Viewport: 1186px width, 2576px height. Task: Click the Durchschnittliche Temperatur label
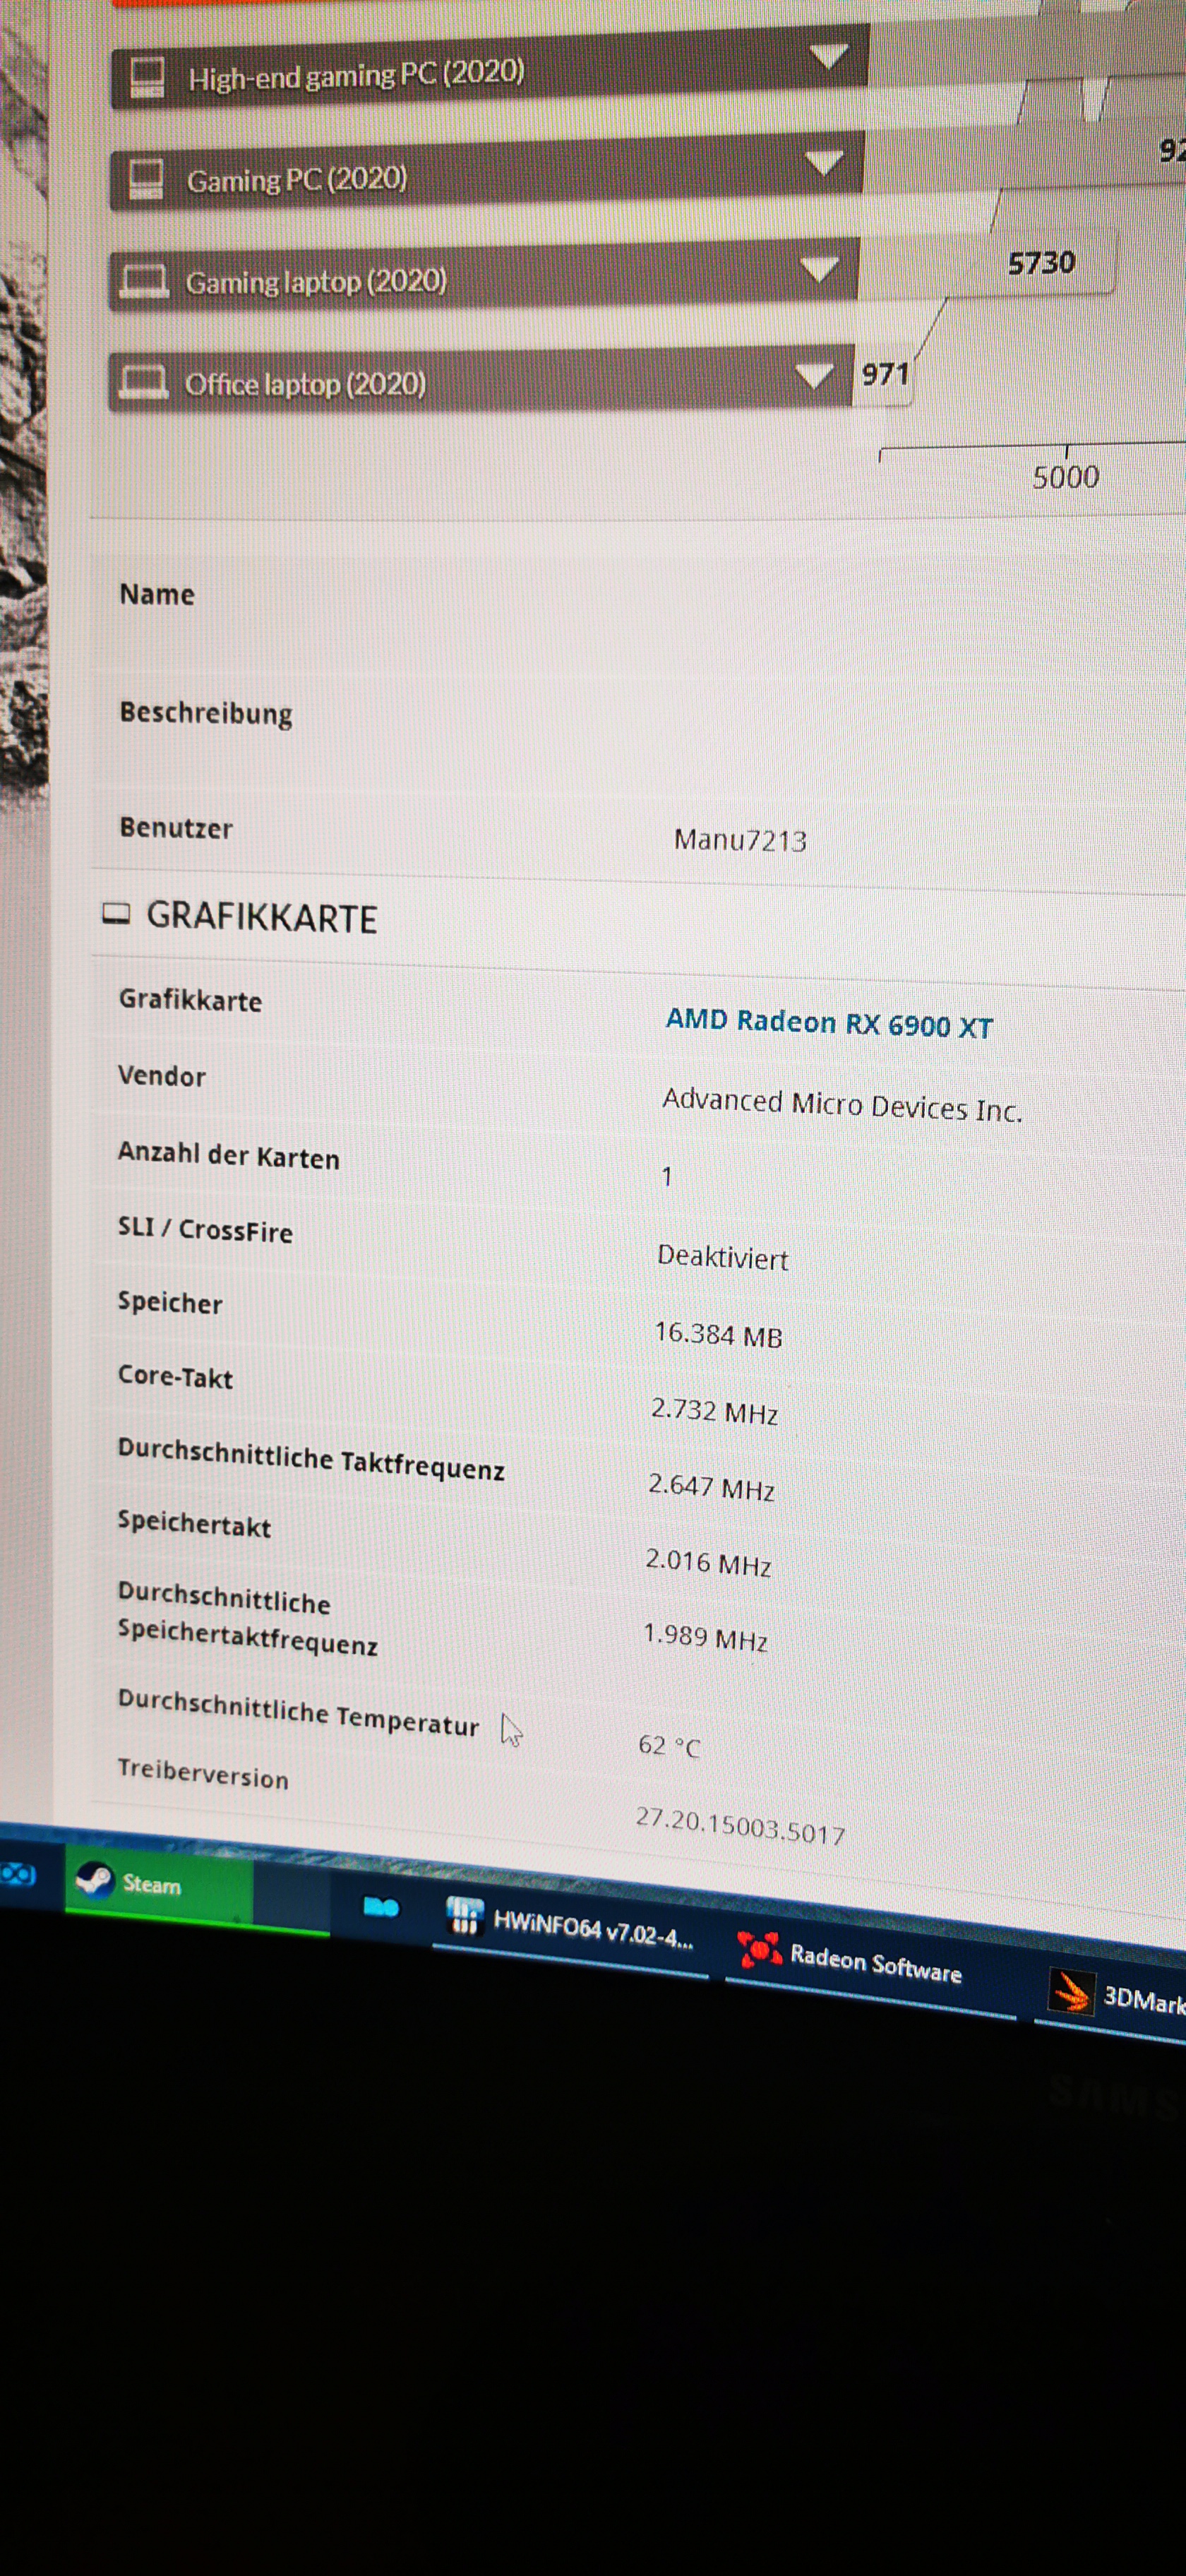coord(298,1712)
